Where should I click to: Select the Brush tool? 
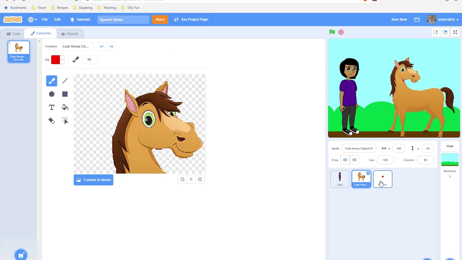52,81
